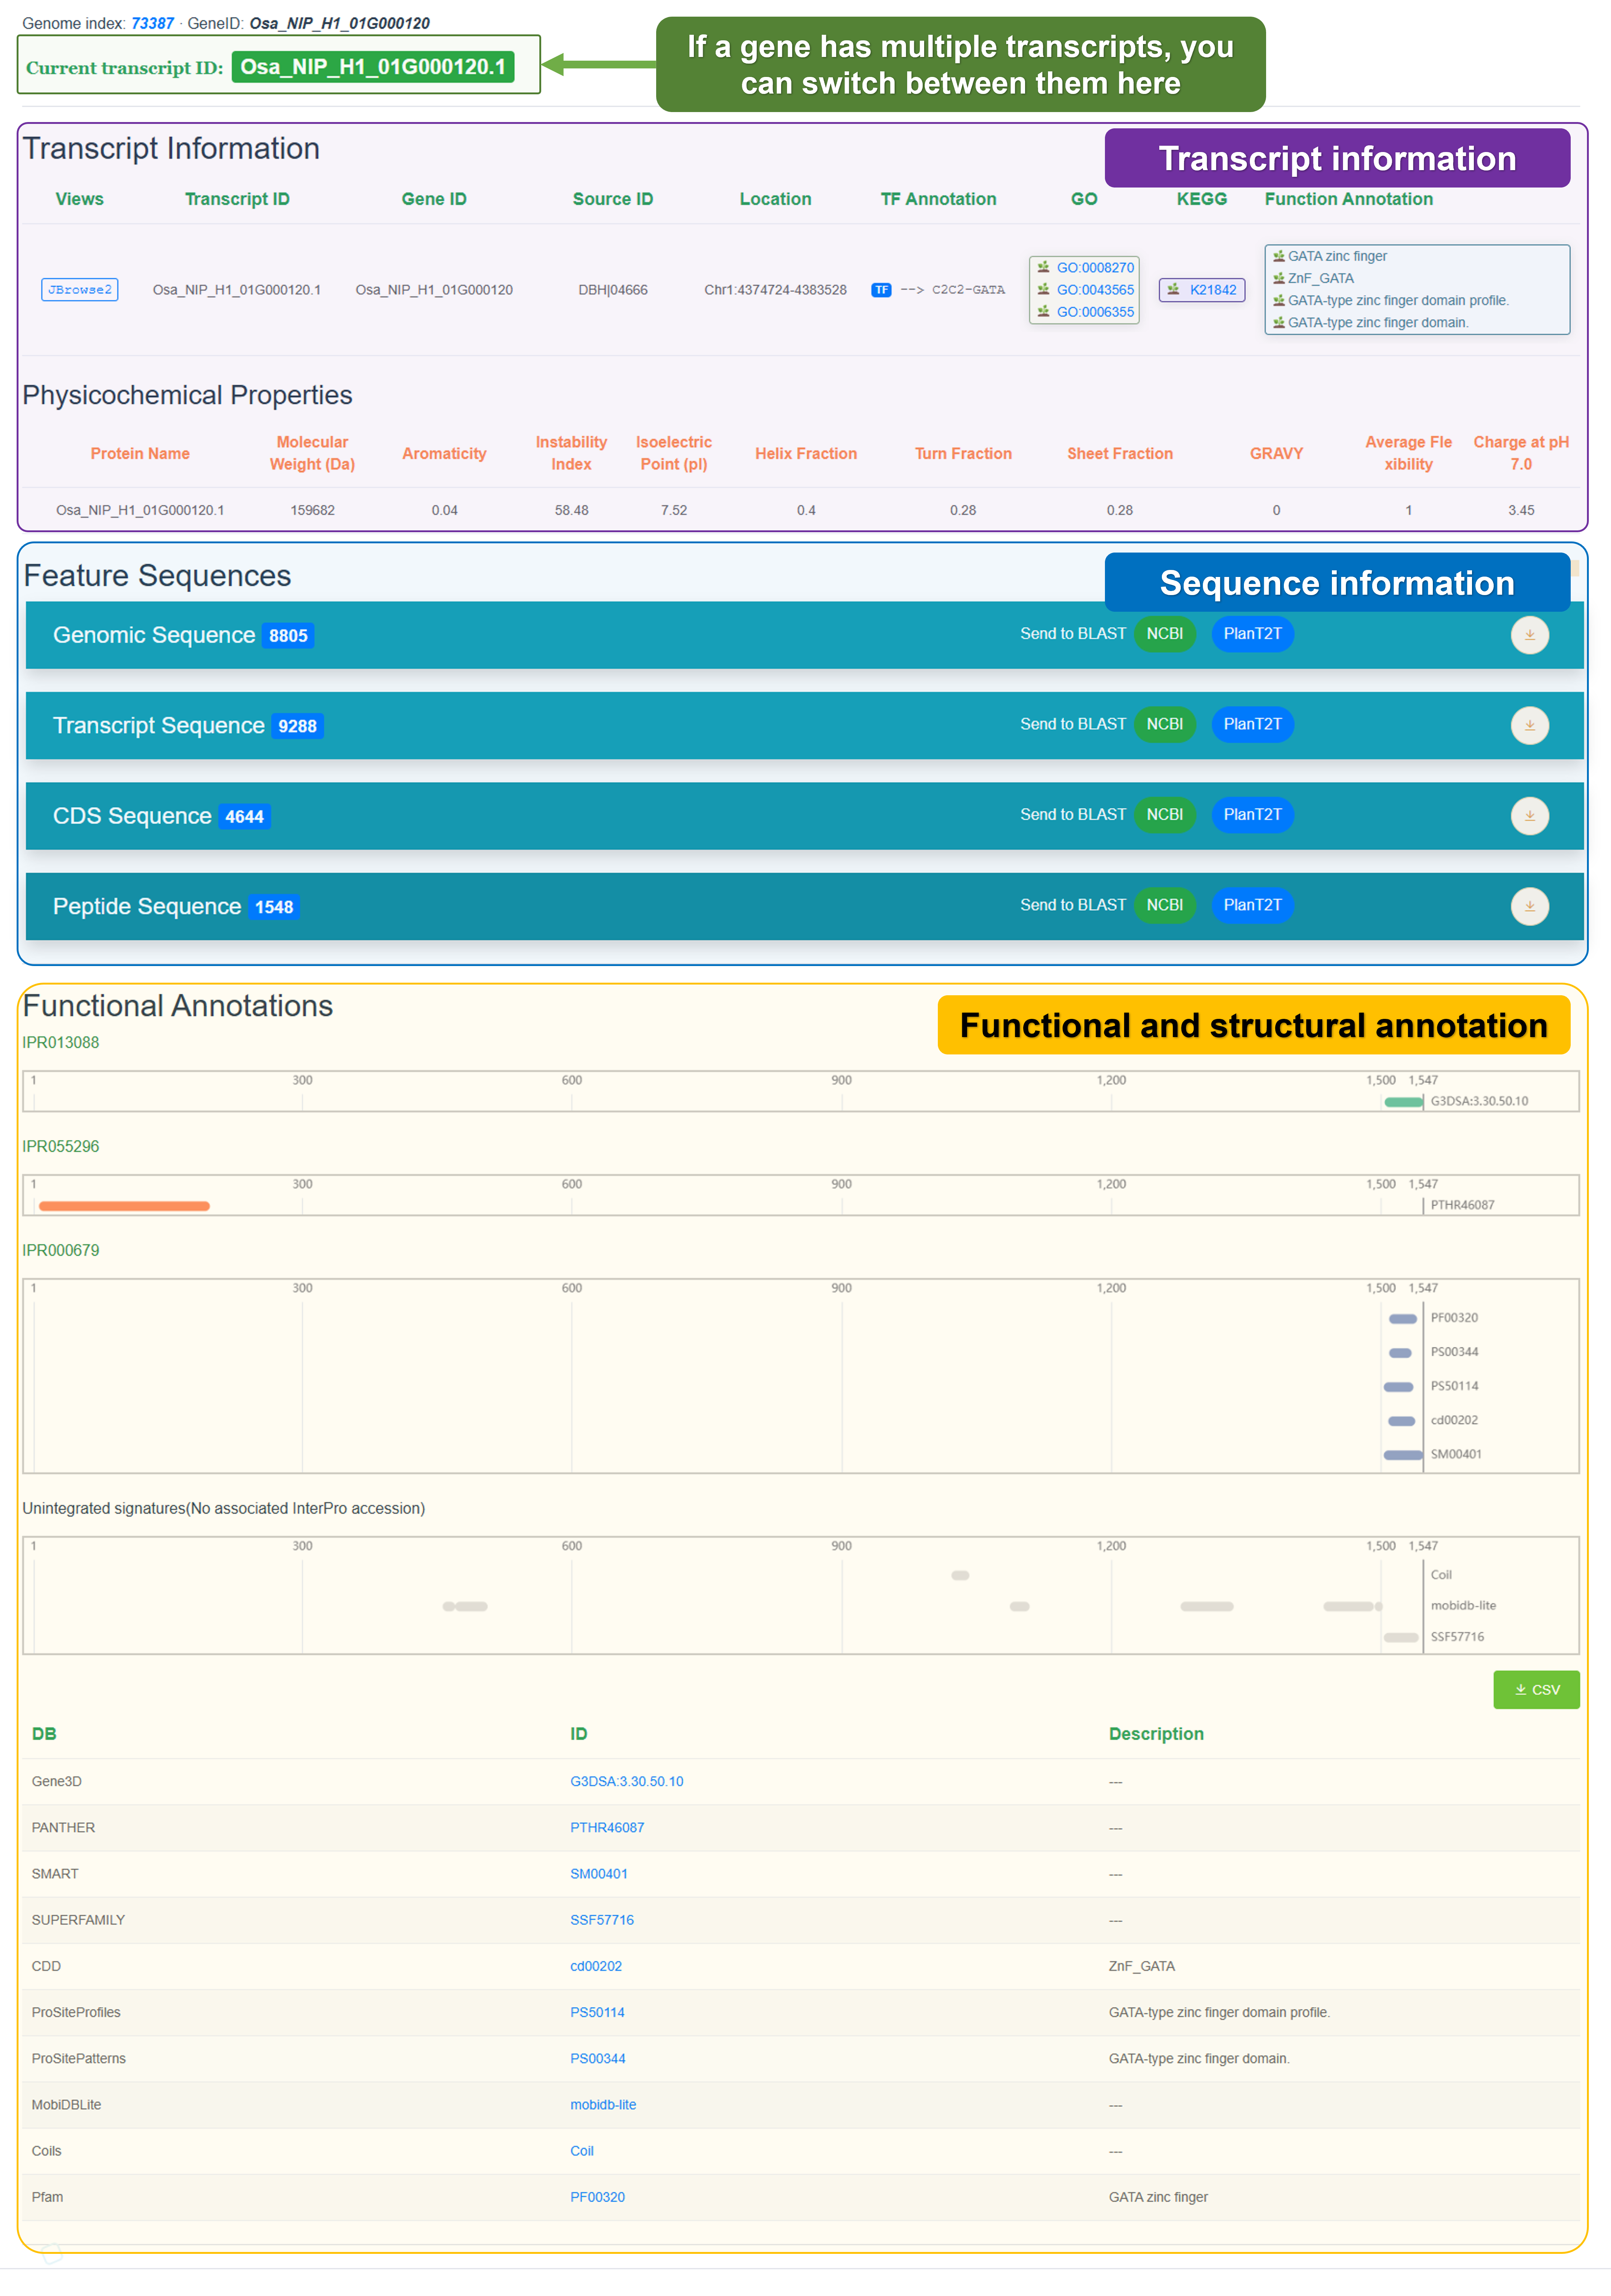This screenshot has height=2296, width=1611.
Task: Open KEGG entry K21842
Action: 1211,290
